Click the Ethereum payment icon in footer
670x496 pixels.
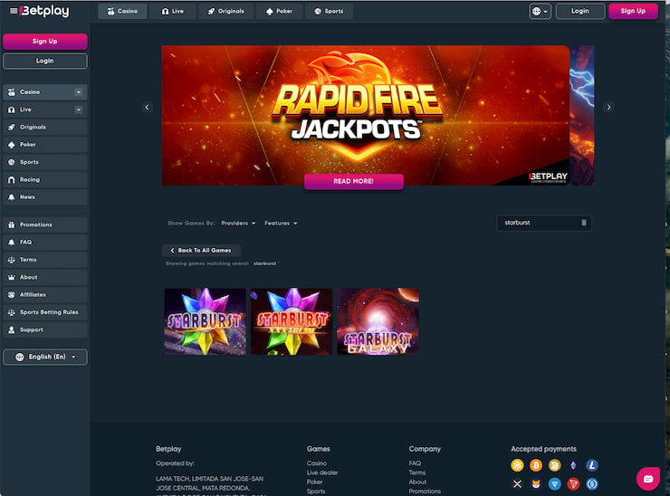click(x=573, y=465)
